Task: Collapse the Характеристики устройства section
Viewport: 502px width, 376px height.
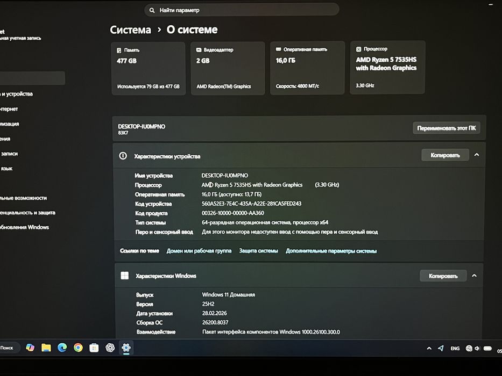Action: (476, 155)
